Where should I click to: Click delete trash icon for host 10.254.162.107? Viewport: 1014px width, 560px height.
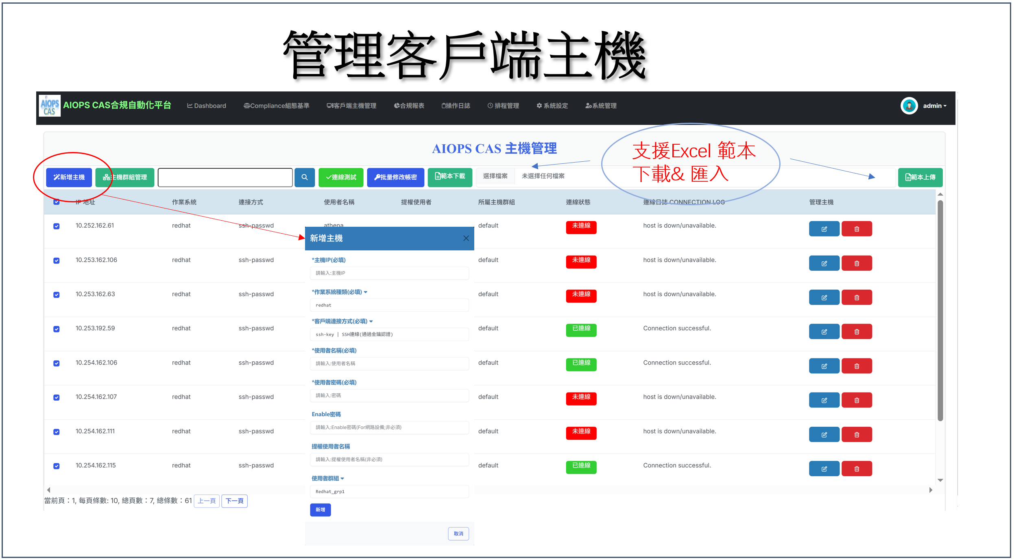pos(856,400)
